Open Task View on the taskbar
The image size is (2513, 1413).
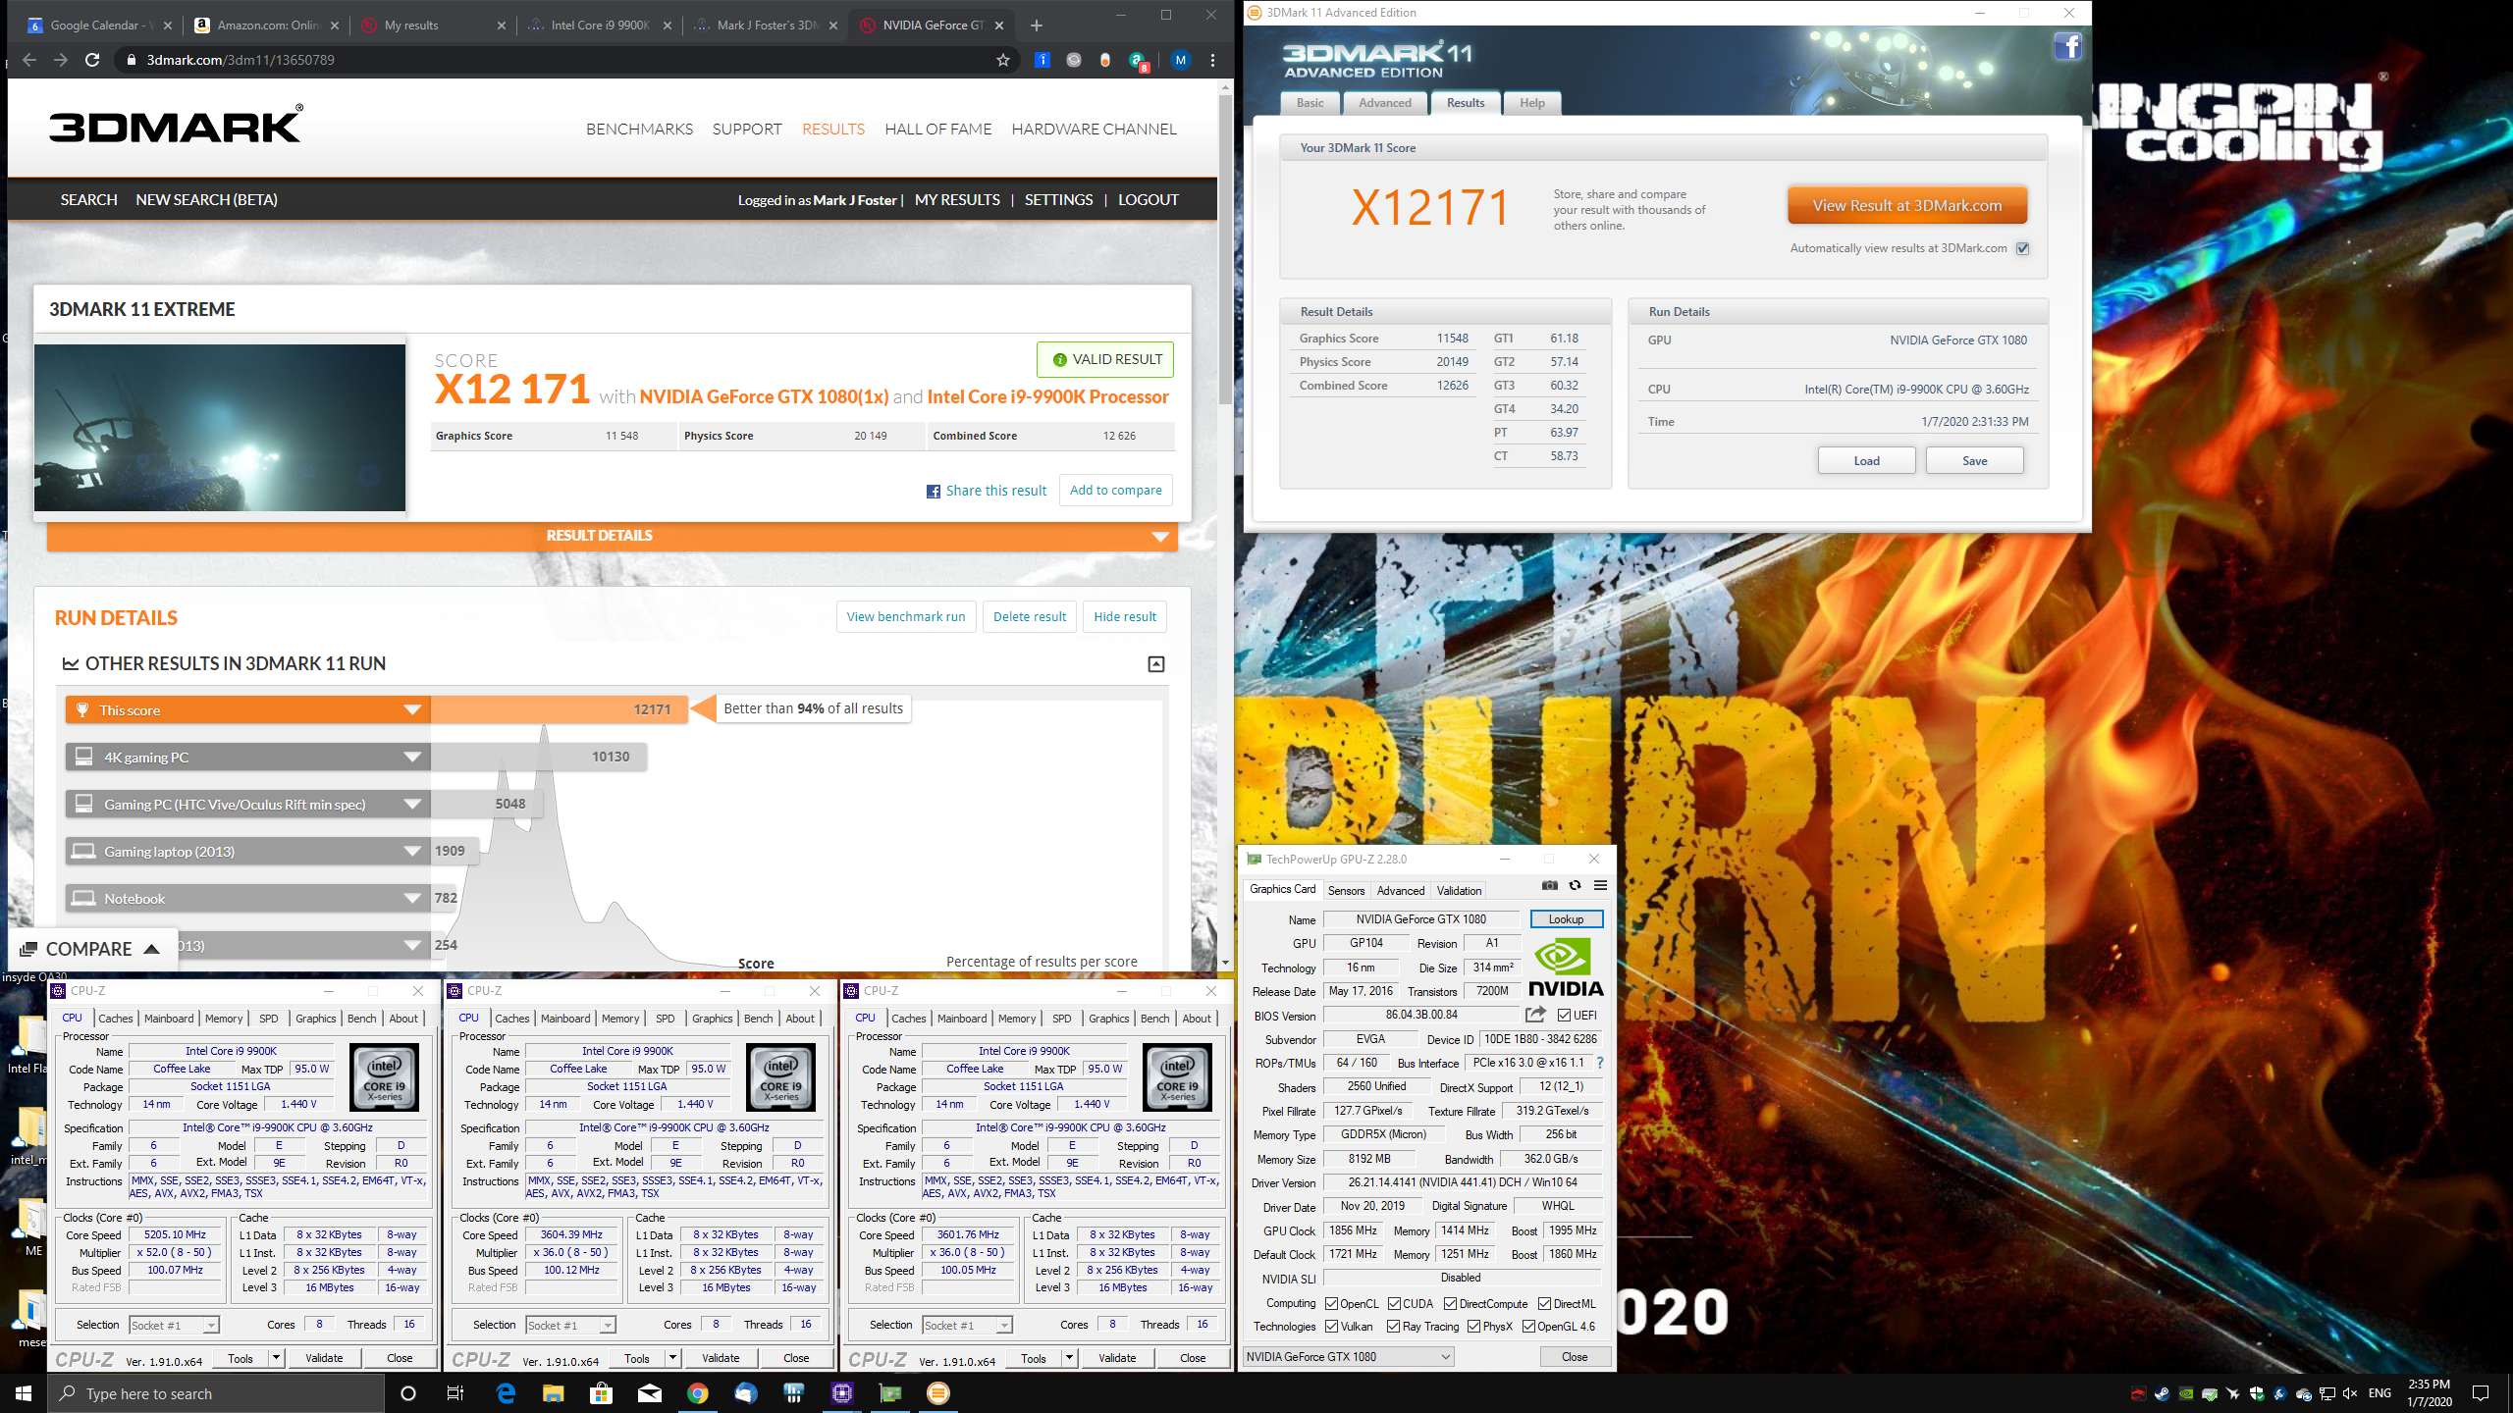[455, 1393]
